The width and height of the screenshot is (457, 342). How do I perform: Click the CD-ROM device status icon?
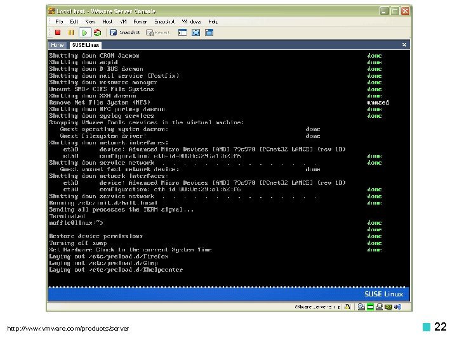tap(361, 307)
